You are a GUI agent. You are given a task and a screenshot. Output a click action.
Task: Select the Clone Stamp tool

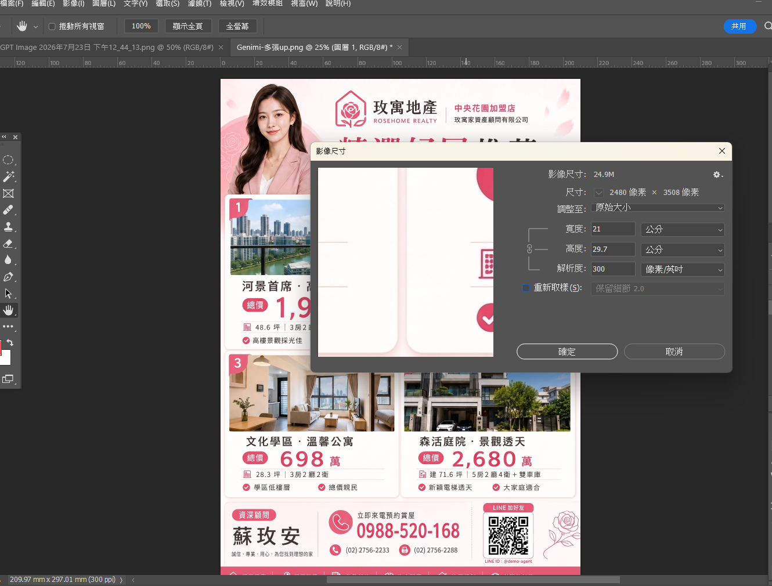8,227
